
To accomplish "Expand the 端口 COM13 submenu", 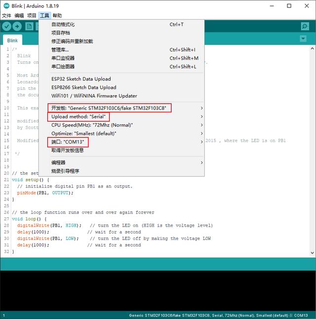I will (121, 142).
